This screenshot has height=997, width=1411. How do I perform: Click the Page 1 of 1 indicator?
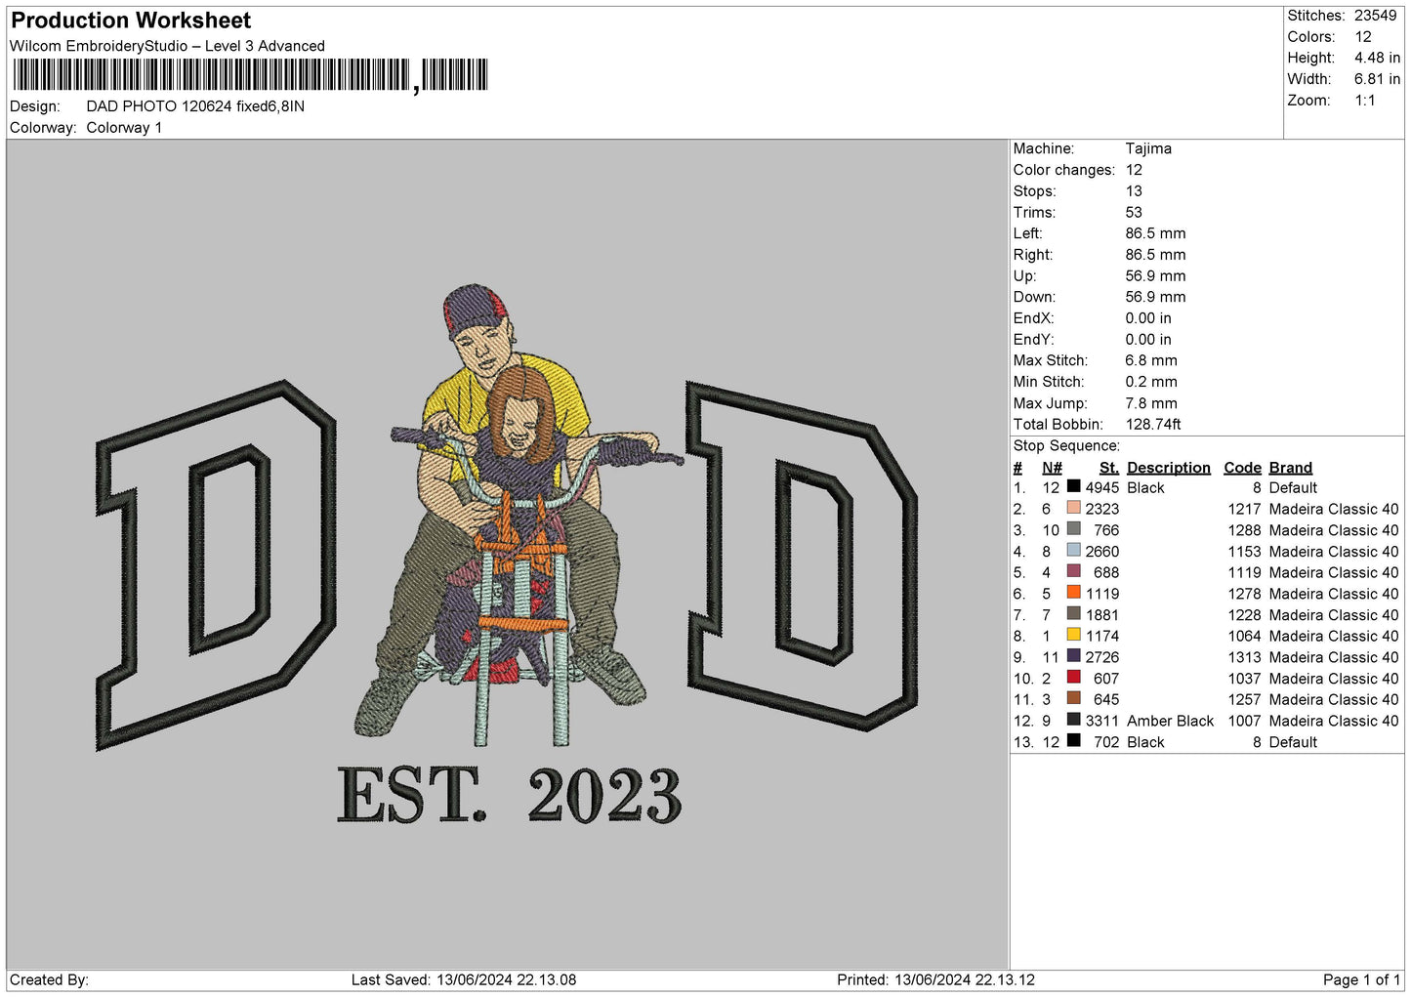coord(1361,979)
